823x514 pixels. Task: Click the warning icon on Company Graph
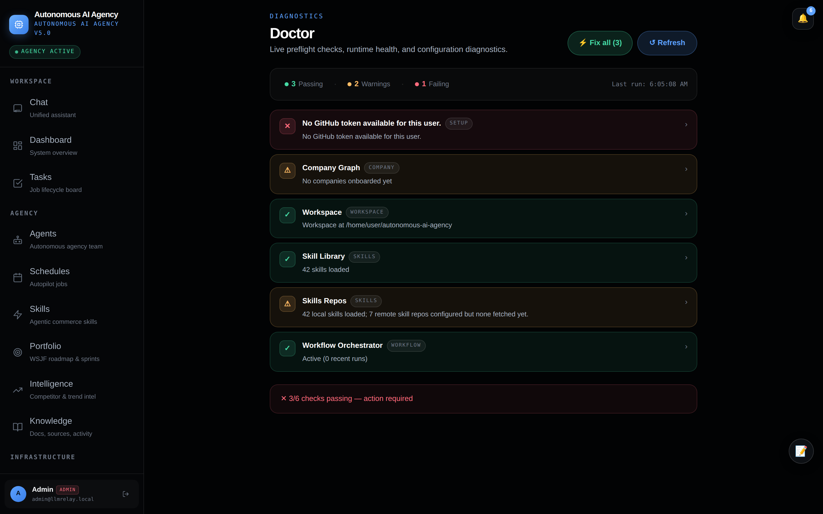287,171
